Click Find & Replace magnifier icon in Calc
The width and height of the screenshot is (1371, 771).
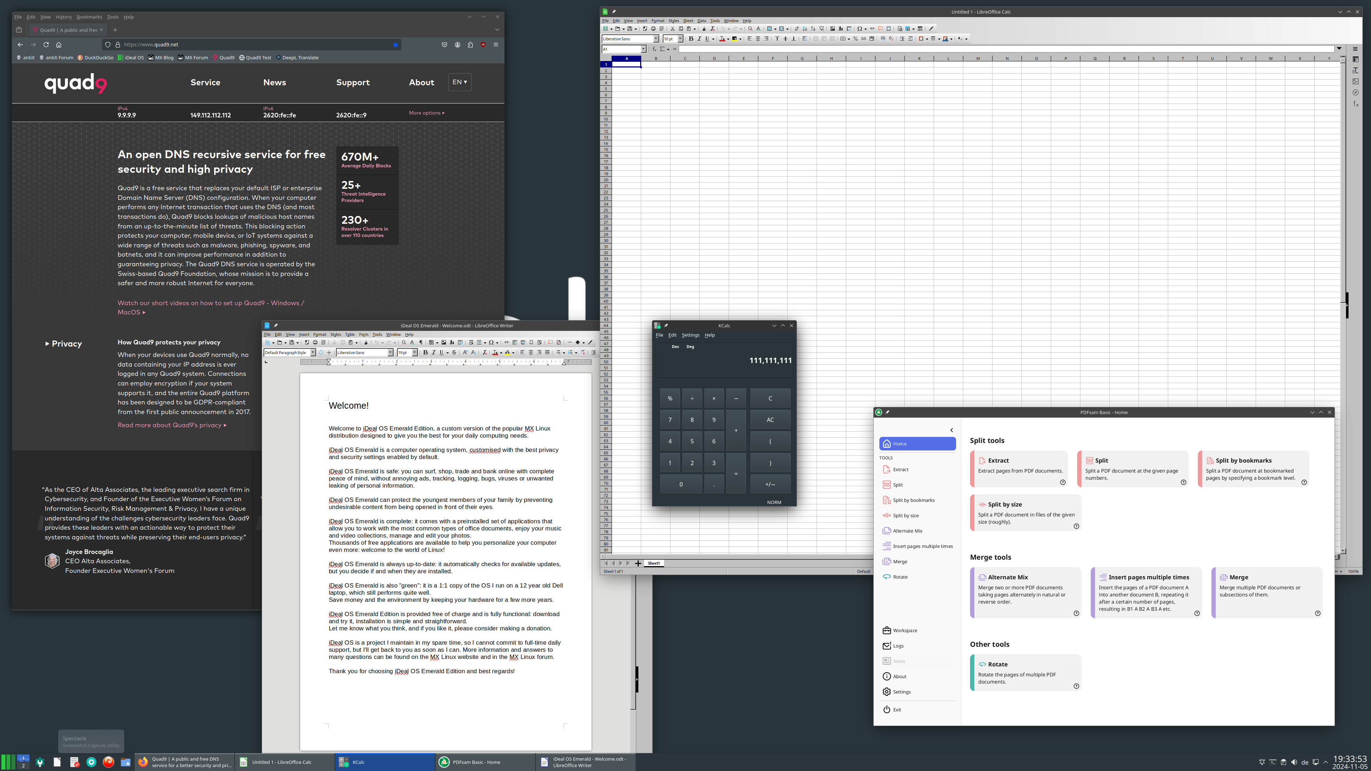[x=750, y=29]
